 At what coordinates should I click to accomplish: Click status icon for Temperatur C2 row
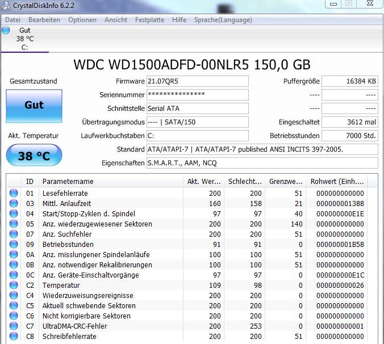[14, 285]
